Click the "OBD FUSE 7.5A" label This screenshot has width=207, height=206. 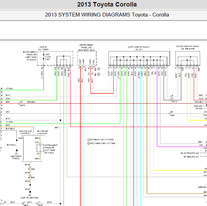48,57
